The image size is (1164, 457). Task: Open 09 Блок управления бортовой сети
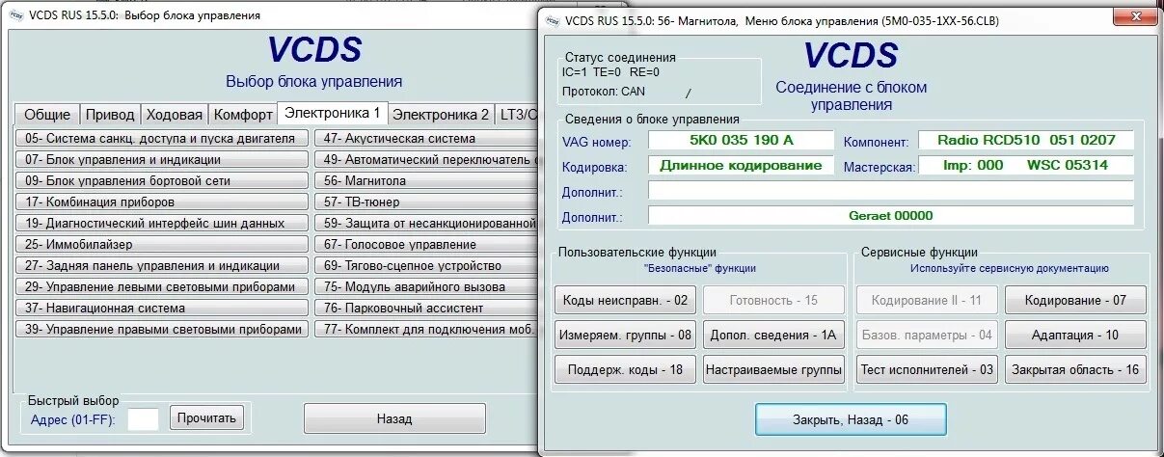(x=162, y=180)
